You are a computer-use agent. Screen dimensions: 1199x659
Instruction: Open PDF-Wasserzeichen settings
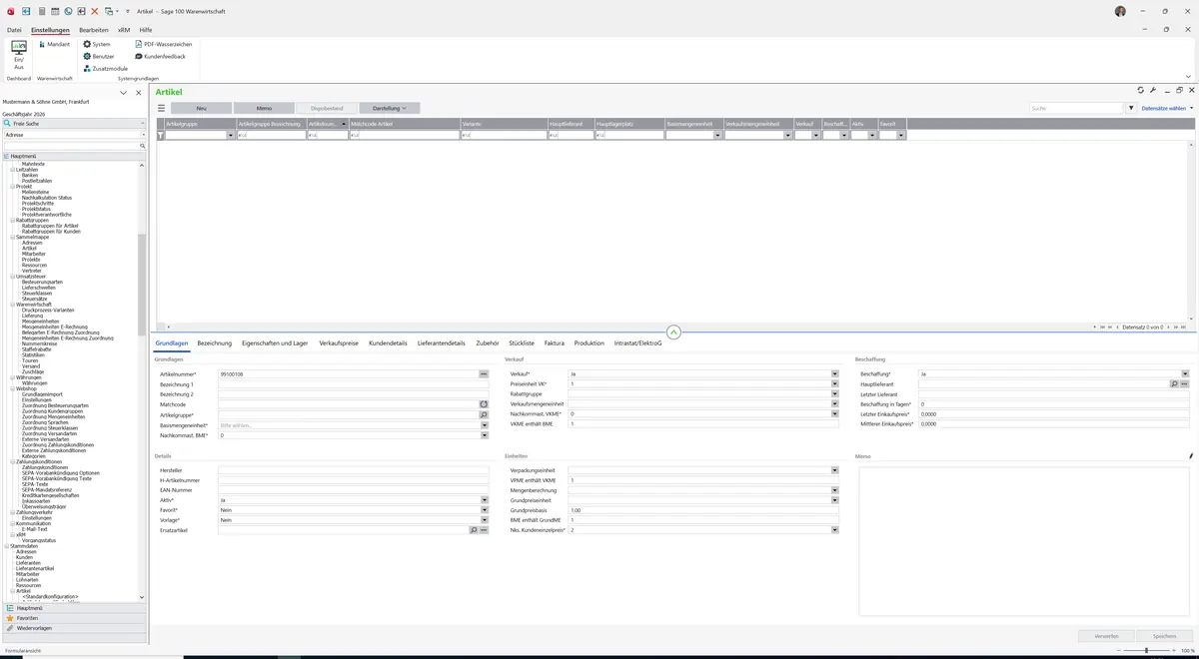164,45
